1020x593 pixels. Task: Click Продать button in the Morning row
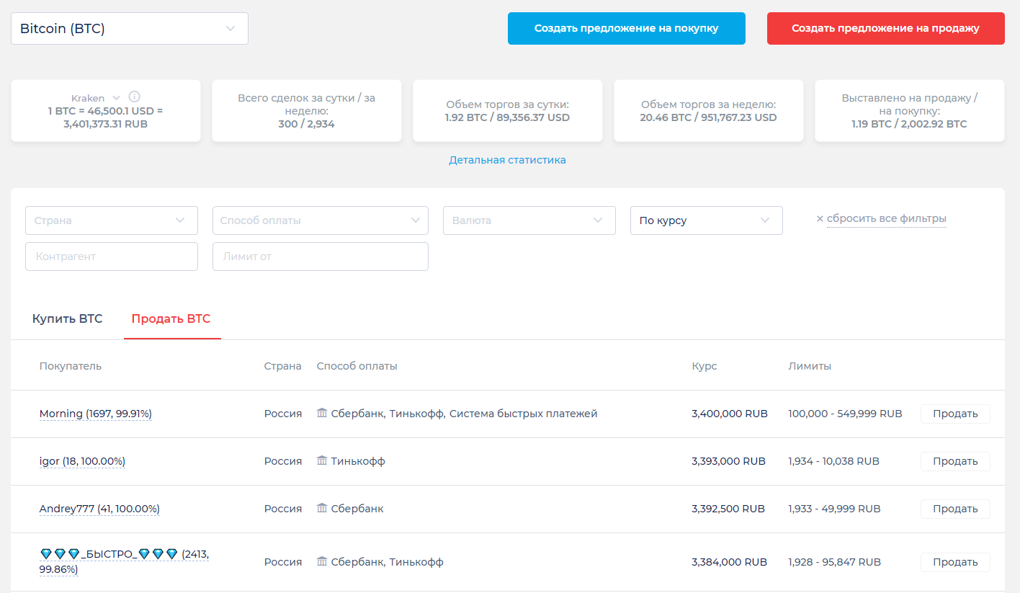[x=955, y=414]
